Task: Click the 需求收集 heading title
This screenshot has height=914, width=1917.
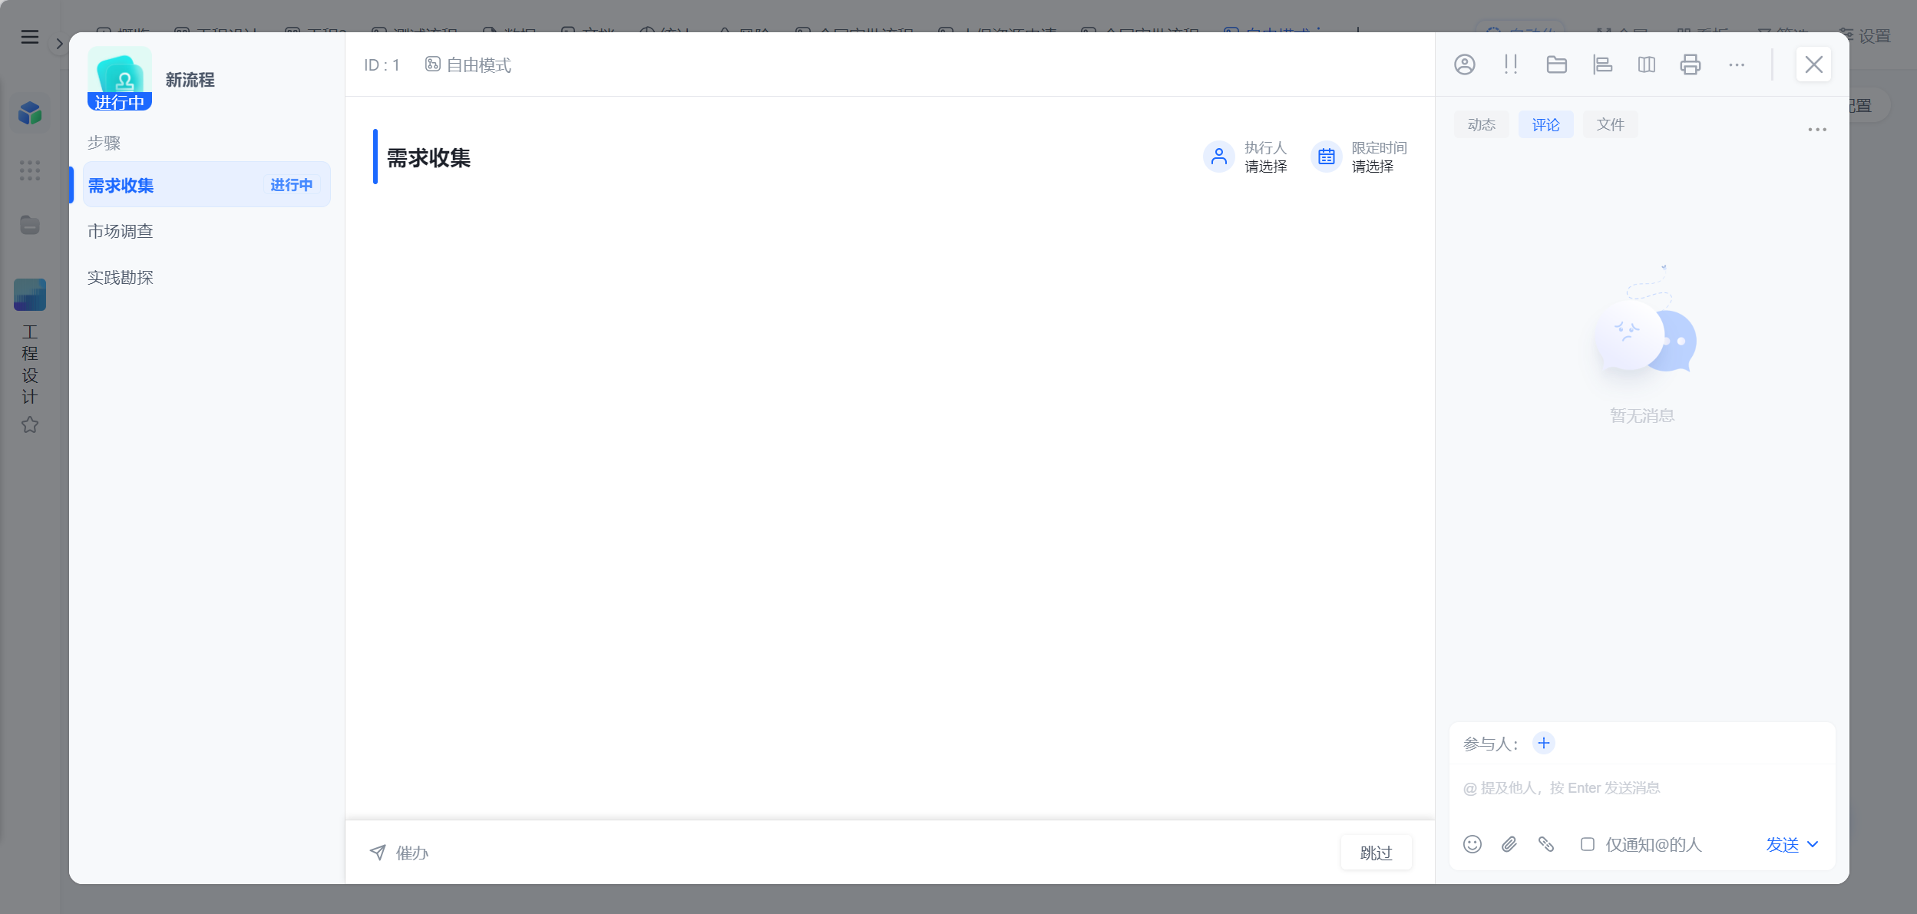Action: pyautogui.click(x=428, y=158)
